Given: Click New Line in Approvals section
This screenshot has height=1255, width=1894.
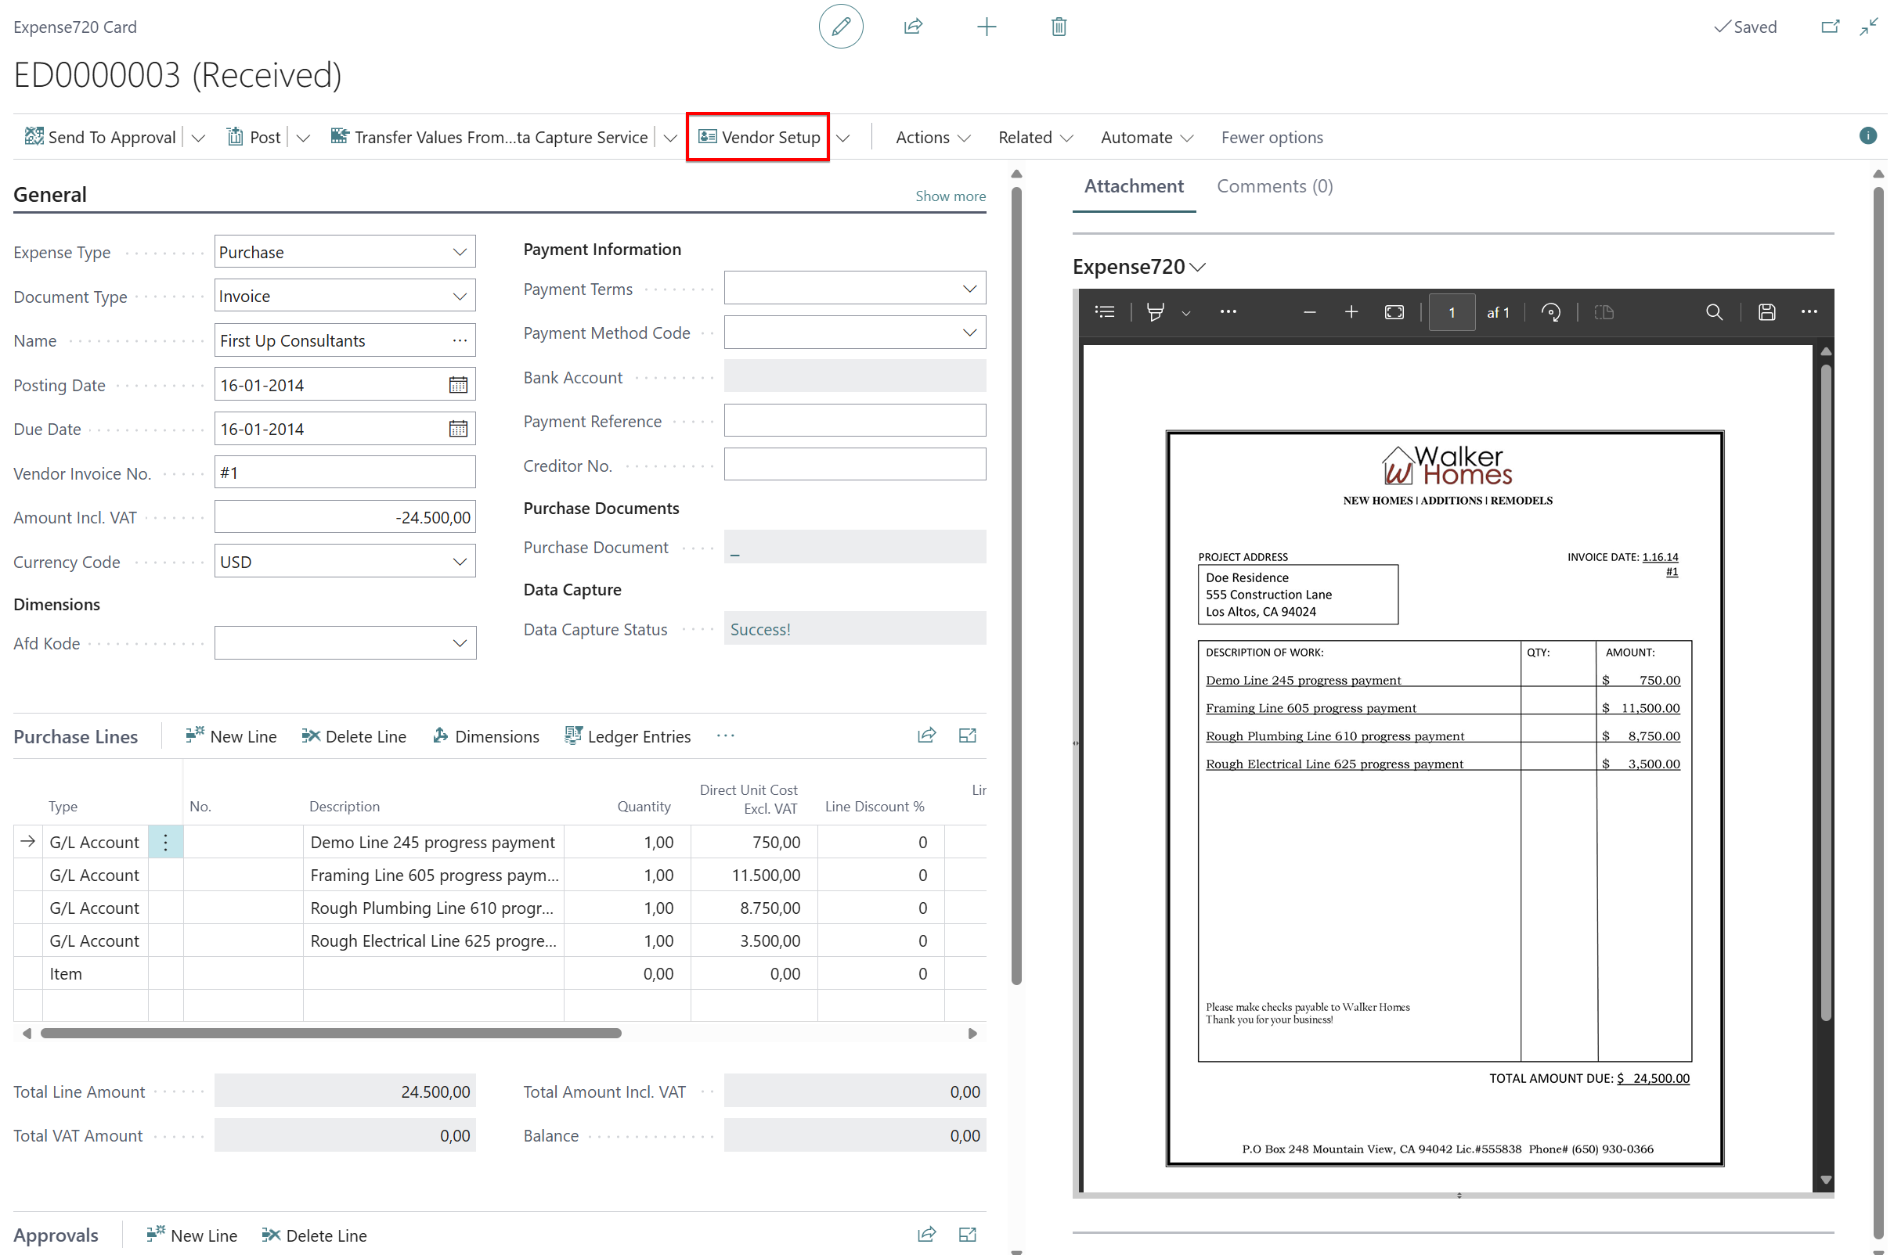Looking at the screenshot, I should (x=191, y=1234).
